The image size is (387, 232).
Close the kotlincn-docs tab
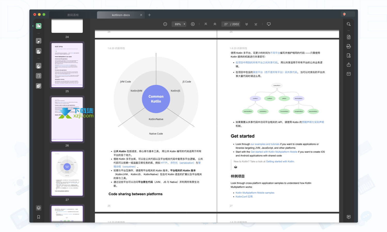pos(141,15)
